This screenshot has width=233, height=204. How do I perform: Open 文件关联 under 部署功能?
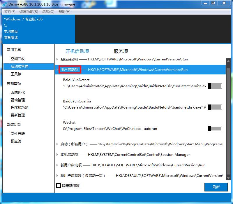[x=17, y=134]
